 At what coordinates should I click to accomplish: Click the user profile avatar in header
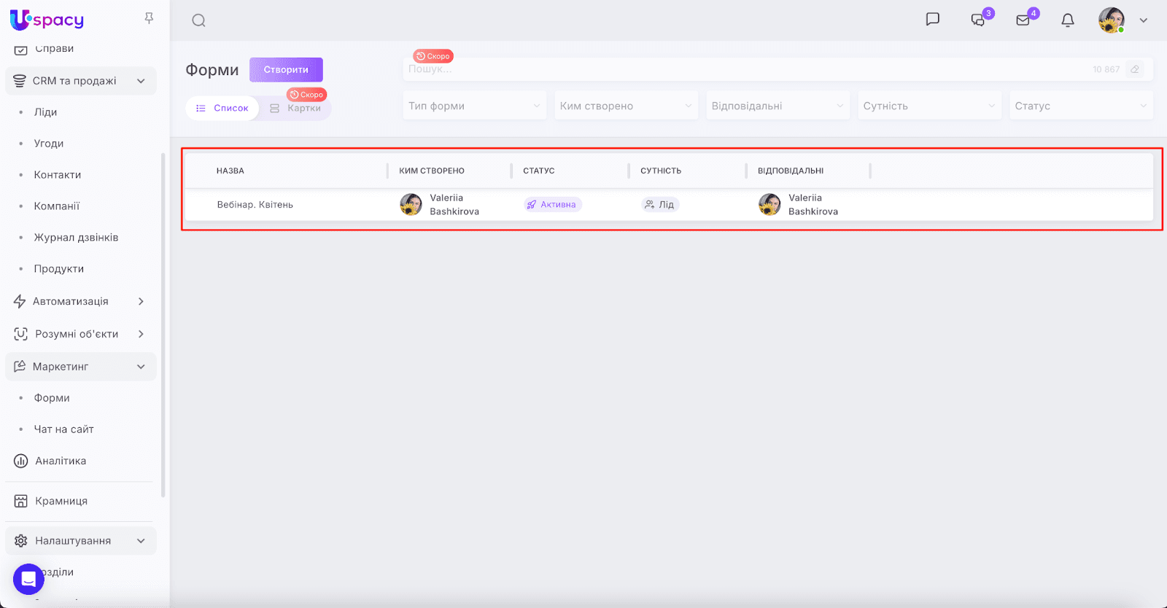[x=1112, y=20]
